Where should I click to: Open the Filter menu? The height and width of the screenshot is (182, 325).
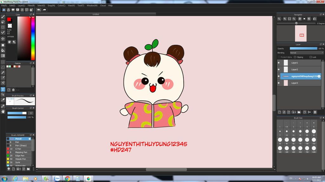coord(31,5)
